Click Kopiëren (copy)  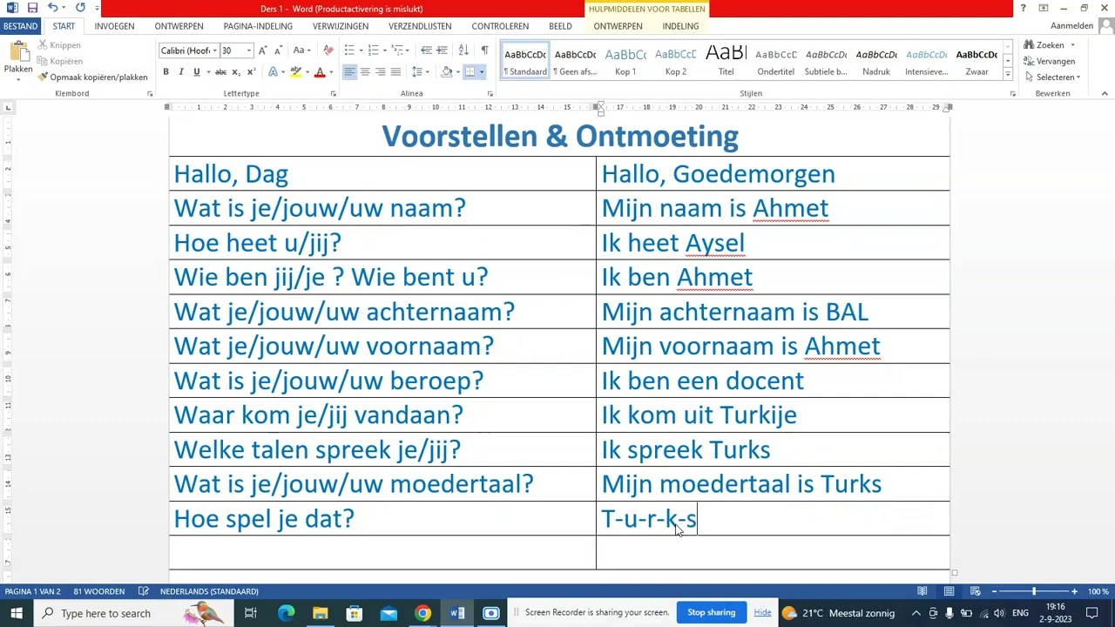coord(60,61)
